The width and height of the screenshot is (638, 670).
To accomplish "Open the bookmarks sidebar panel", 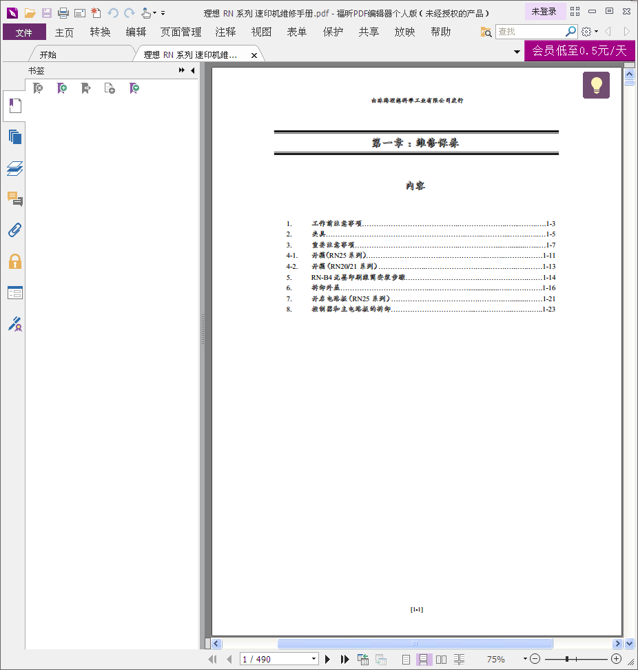I will pos(15,105).
